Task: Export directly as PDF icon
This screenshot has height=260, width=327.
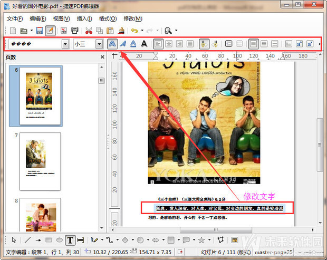Action: click(64, 31)
